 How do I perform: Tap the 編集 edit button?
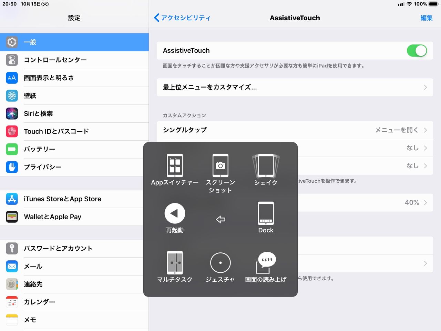[x=427, y=18]
